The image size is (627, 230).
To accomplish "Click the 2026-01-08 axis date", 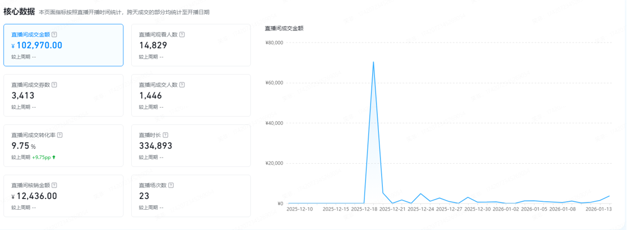I will point(563,209).
